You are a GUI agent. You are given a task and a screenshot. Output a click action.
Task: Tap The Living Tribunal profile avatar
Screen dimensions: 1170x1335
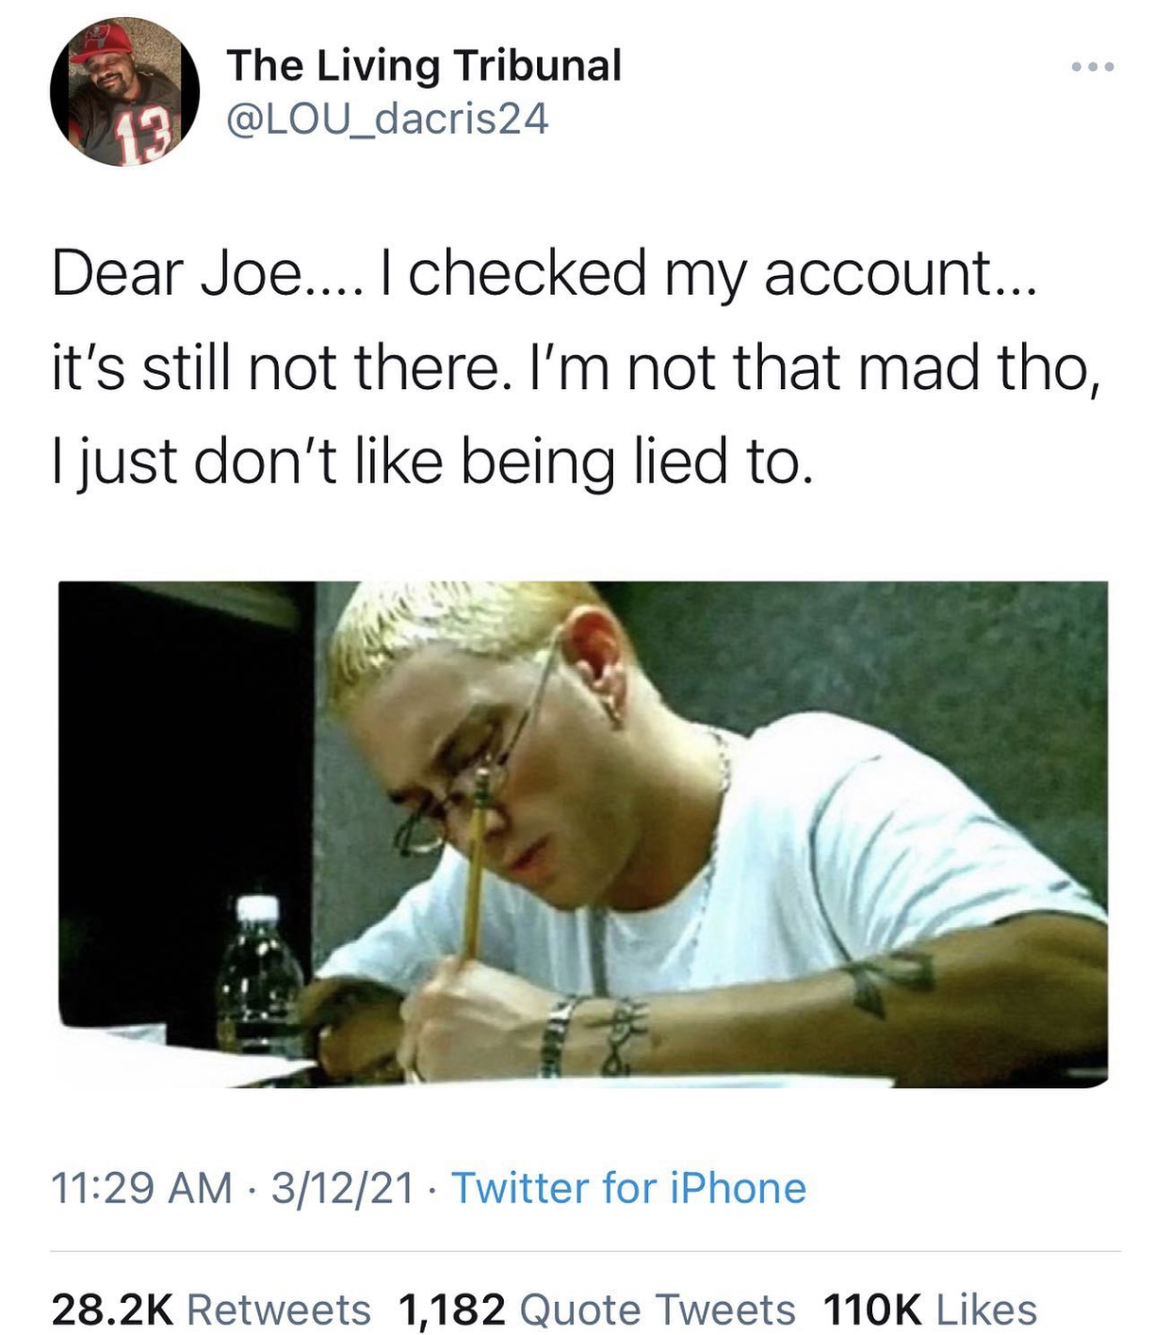[124, 92]
